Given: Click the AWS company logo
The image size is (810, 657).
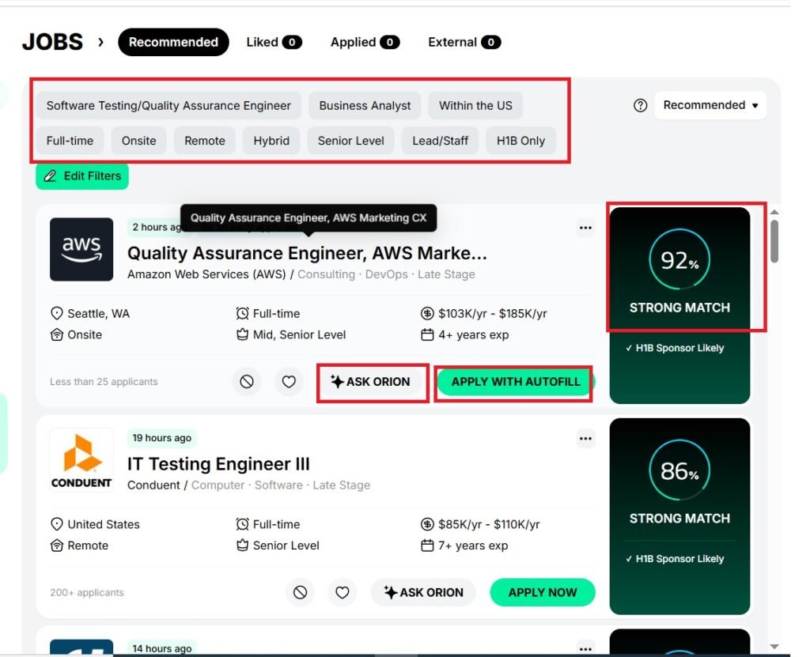Looking at the screenshot, I should click(81, 249).
